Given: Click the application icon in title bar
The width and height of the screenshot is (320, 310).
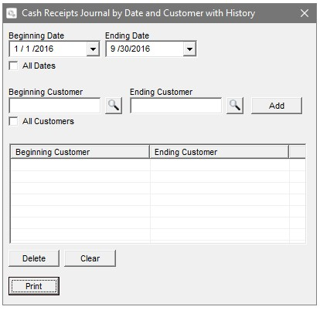Looking at the screenshot, I should (x=12, y=13).
